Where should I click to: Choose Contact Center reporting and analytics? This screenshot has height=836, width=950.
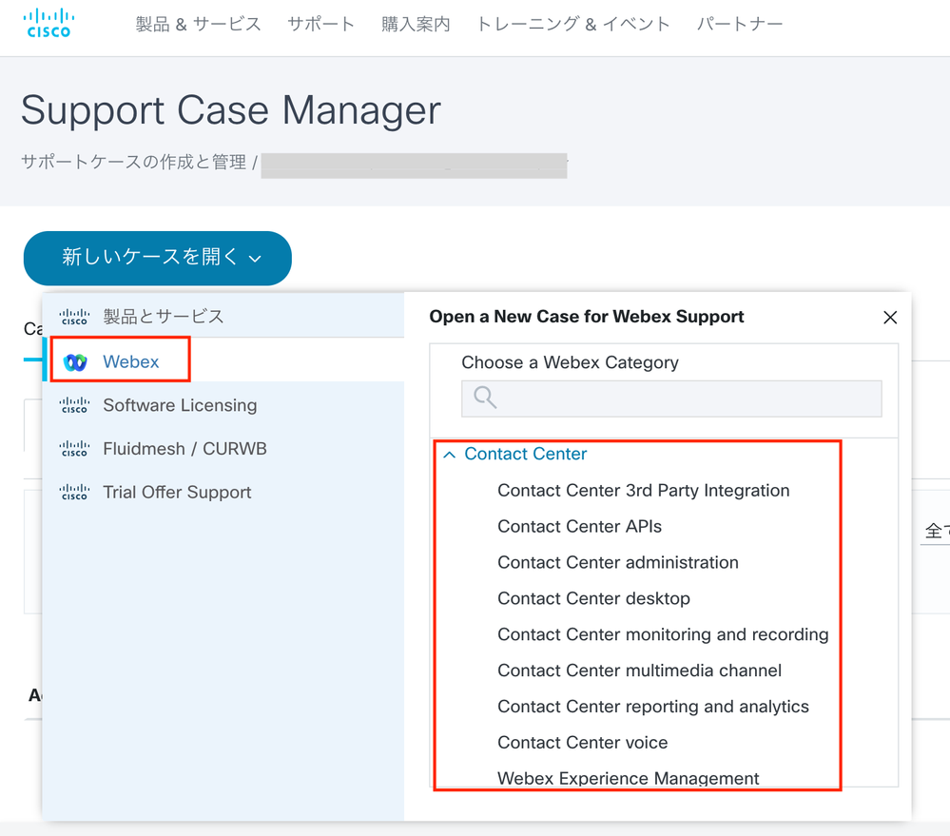(x=653, y=707)
